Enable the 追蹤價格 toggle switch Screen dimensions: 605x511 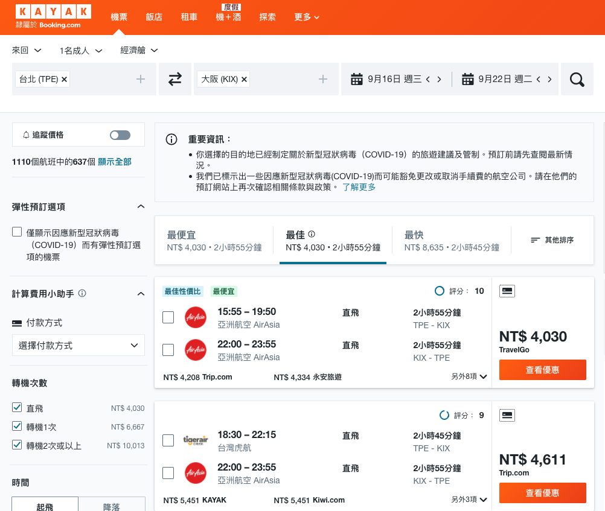point(120,134)
